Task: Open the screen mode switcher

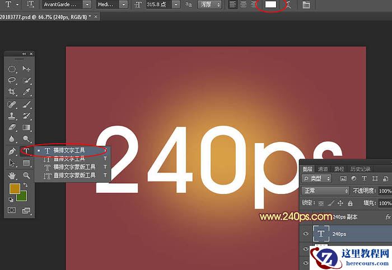Action: pos(26,211)
